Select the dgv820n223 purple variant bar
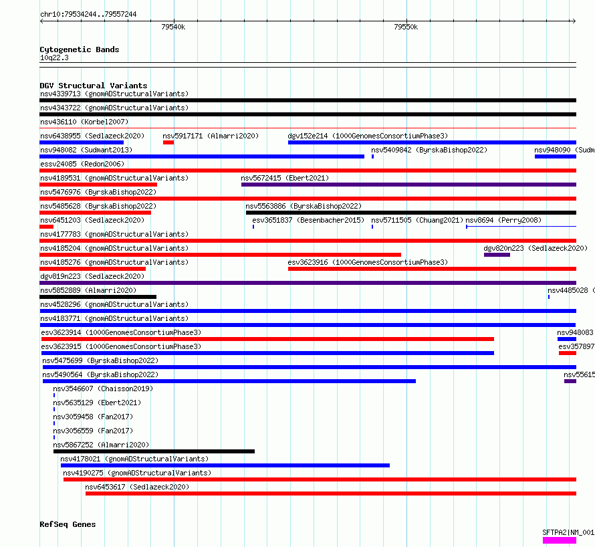This screenshot has height=547, width=595. 497,255
